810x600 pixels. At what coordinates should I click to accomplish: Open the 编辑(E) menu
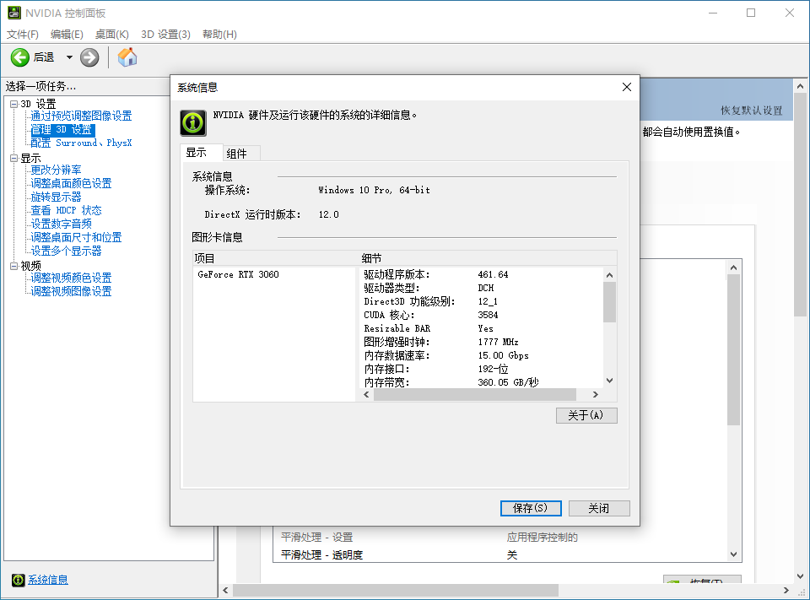click(67, 34)
